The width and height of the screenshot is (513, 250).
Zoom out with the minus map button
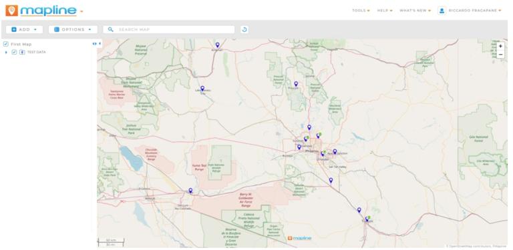[x=500, y=54]
